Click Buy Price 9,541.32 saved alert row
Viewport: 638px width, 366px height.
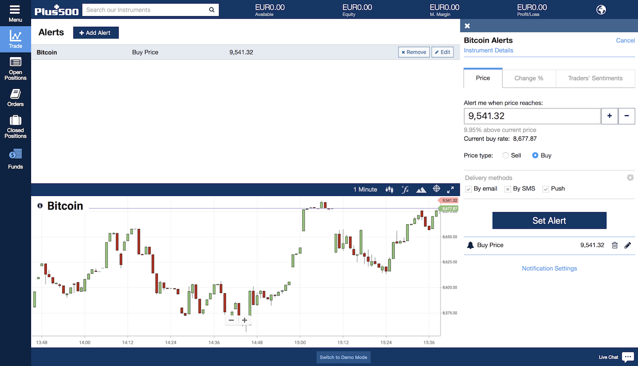click(549, 245)
